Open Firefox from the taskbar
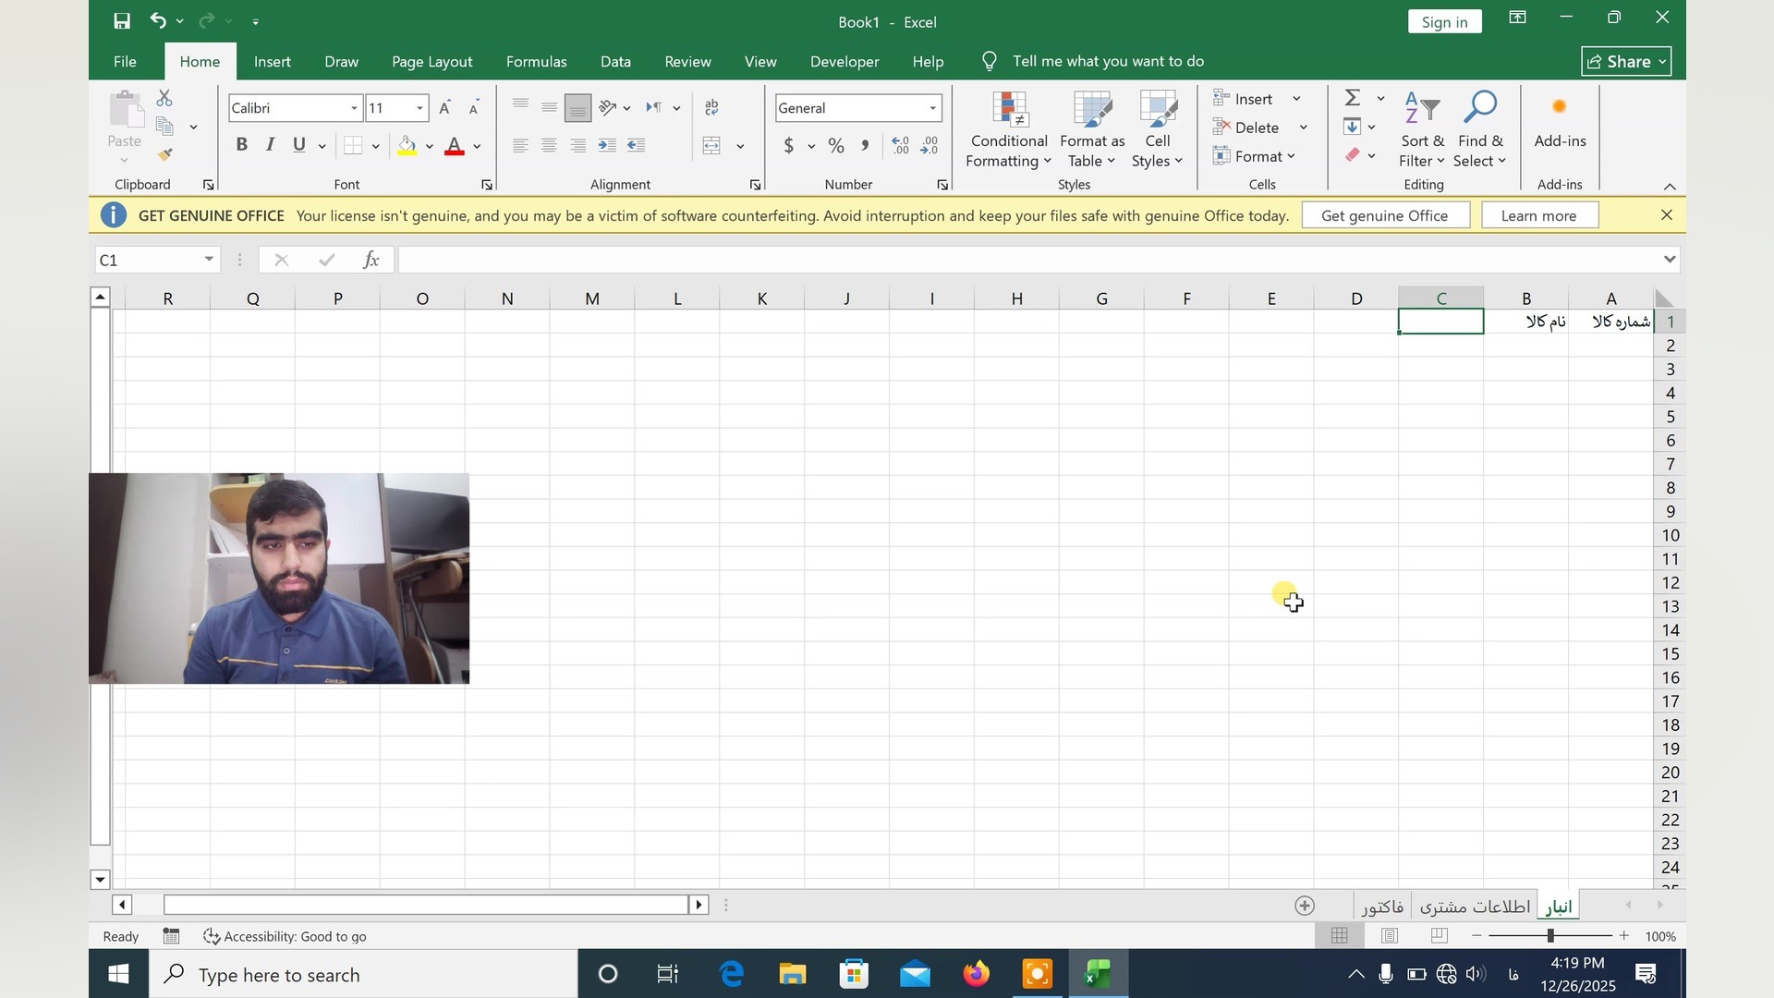Viewport: 1774px width, 998px height. [x=976, y=974]
